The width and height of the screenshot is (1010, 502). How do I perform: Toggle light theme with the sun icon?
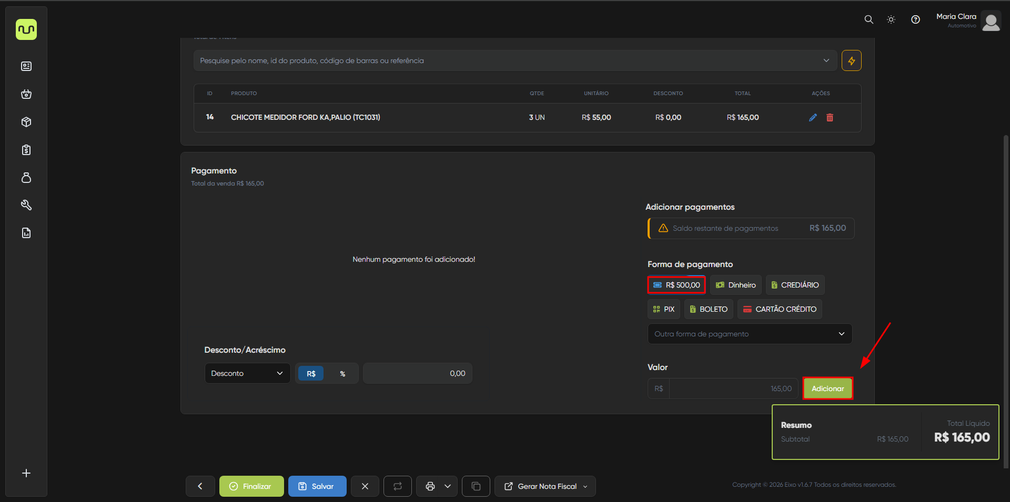[x=891, y=19]
